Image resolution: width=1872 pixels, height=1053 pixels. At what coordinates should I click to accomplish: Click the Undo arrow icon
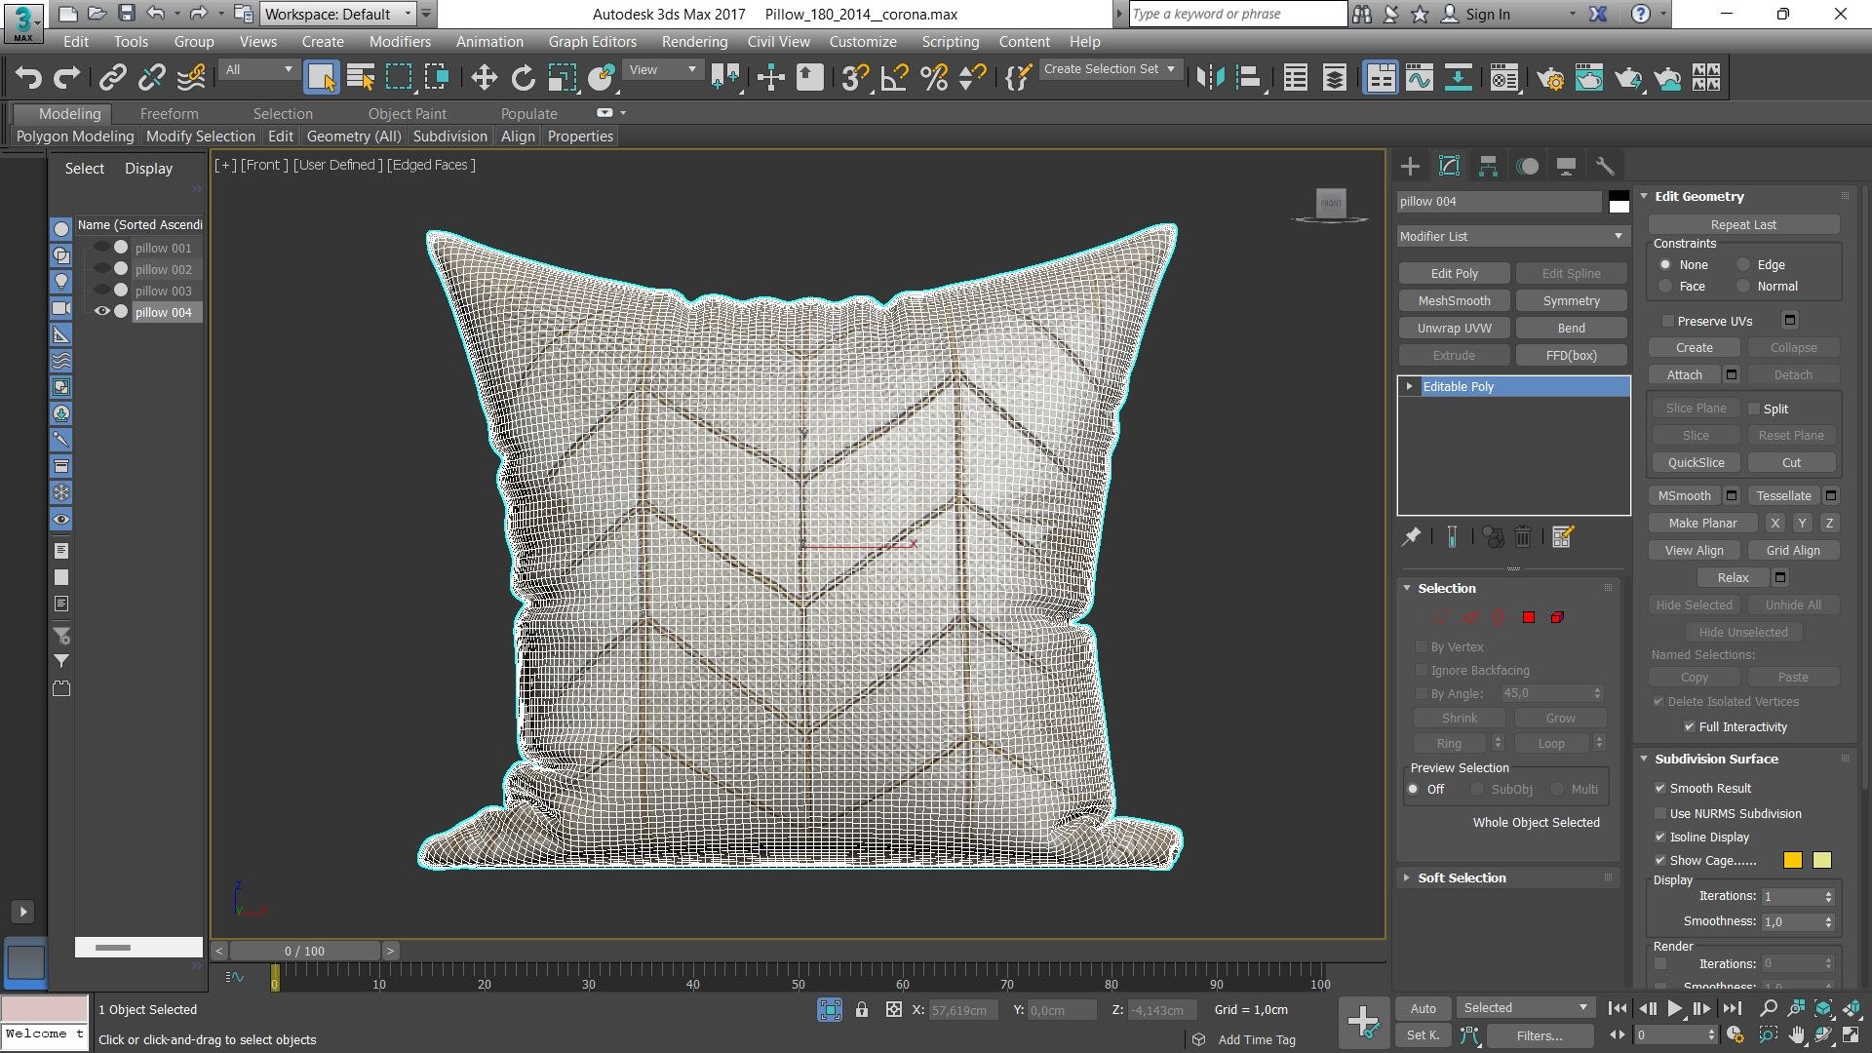click(28, 78)
